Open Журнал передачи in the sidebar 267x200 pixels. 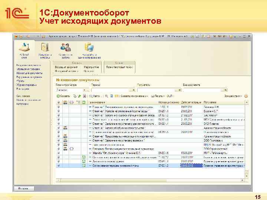pos(26,85)
